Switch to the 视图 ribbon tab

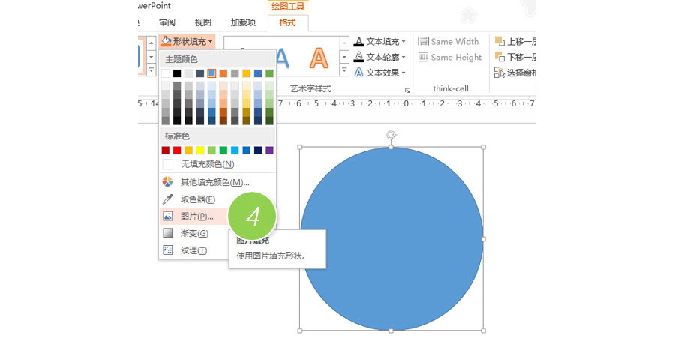point(202,22)
